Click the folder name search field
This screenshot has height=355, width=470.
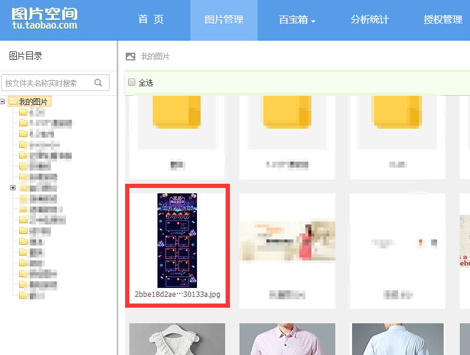[55, 83]
